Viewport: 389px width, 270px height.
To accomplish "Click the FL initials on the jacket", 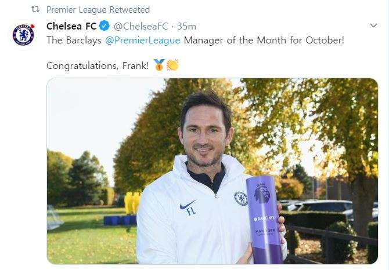I will point(191,211).
